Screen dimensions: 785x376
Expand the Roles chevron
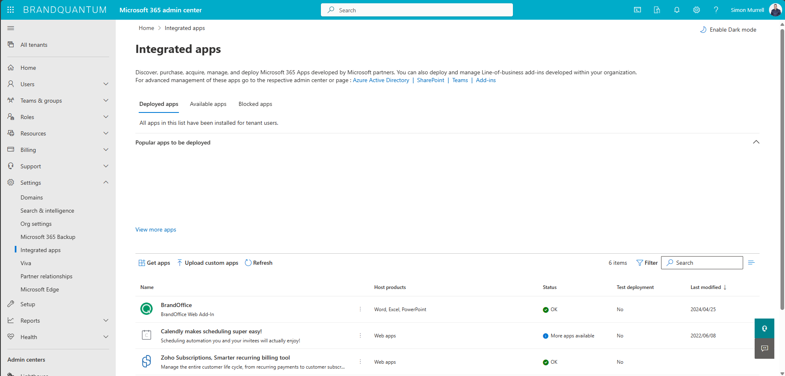106,117
